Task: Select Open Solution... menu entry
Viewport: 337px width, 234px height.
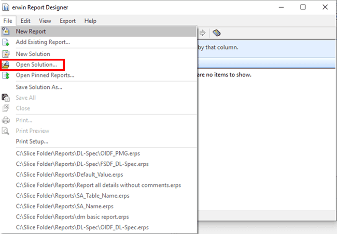Action: pyautogui.click(x=99, y=65)
